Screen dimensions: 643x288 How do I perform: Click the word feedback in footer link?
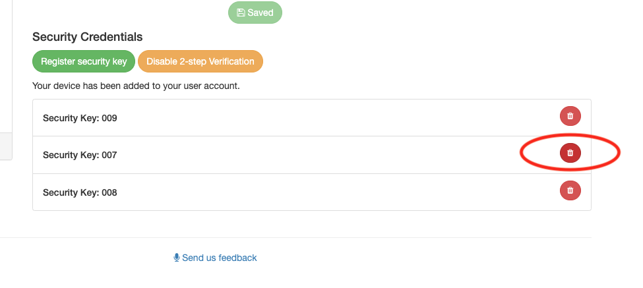click(x=238, y=258)
